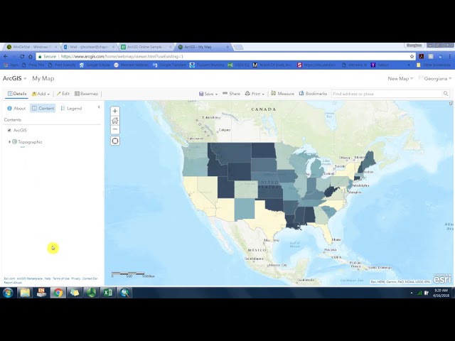Click the address bar URL
The width and height of the screenshot is (455, 341).
(122, 57)
